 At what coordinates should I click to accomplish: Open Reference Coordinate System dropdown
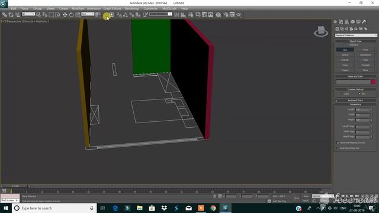pos(88,14)
